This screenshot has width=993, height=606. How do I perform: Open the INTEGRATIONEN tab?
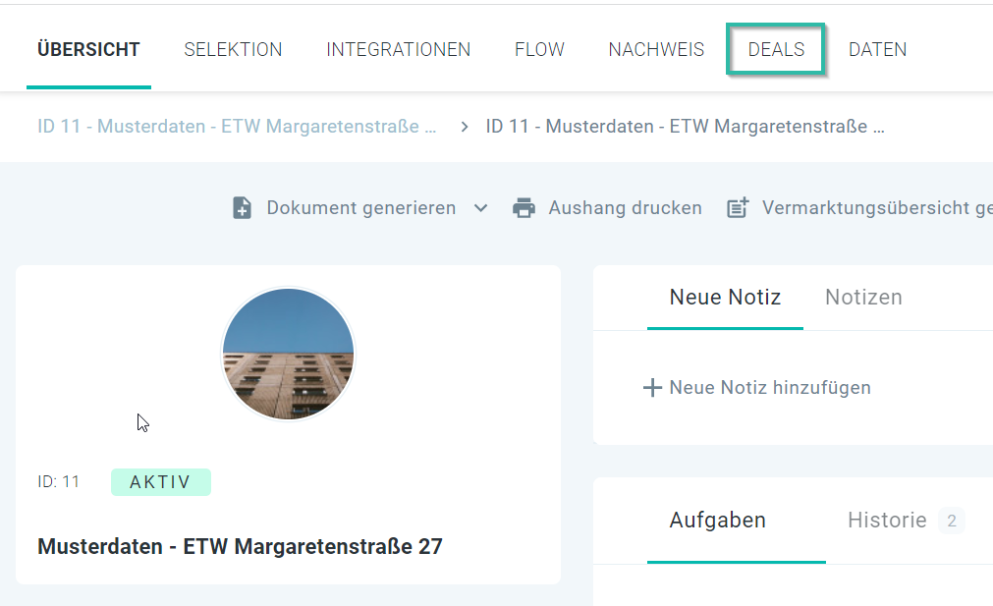[398, 49]
